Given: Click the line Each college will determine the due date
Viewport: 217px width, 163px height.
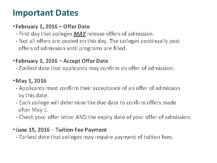Looking at the screenshot, I should click(98, 103).
